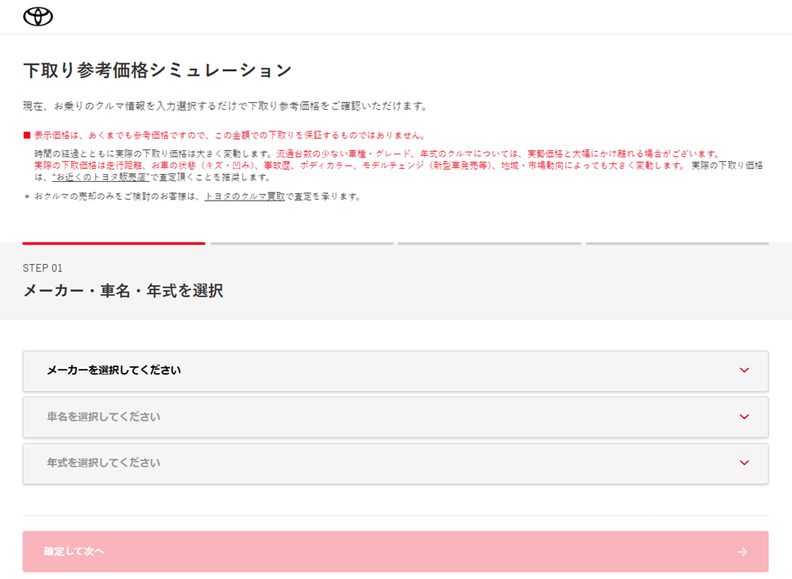Open the 年式を選択してください selector
This screenshot has width=792, height=579.
pyautogui.click(x=395, y=463)
